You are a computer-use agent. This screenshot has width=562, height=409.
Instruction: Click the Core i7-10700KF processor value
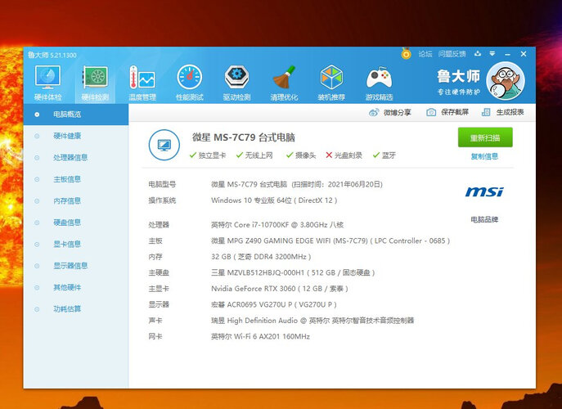pyautogui.click(x=277, y=225)
